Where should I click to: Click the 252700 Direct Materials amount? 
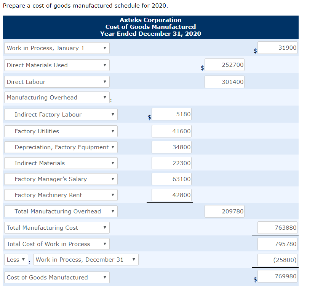click(x=224, y=65)
